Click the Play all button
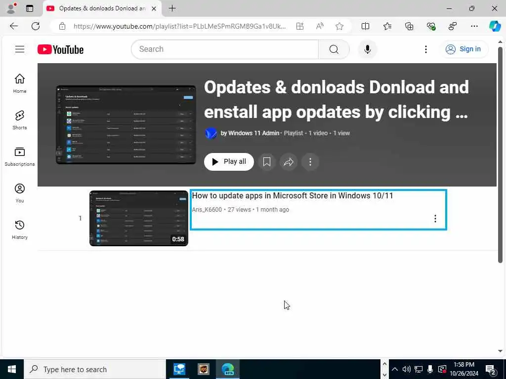The image size is (506, 379). pyautogui.click(x=229, y=162)
